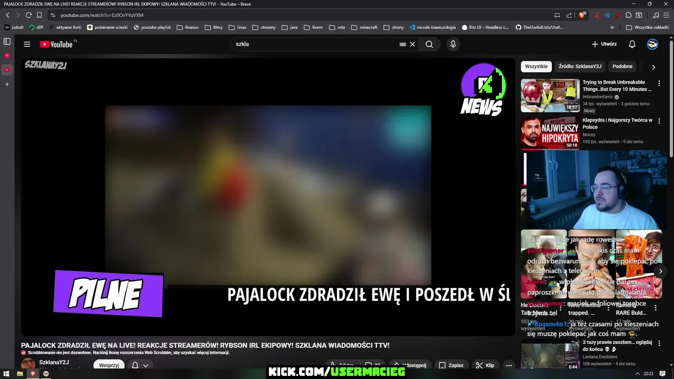Open Lantana Everbleed channel link
This screenshot has height=379, width=674.
pos(600,357)
